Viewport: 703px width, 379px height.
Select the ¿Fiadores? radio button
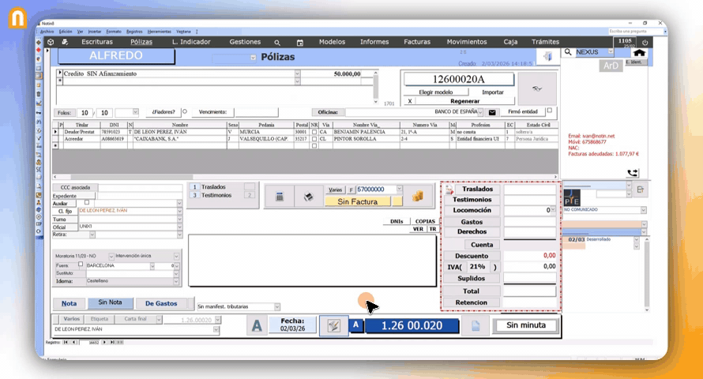click(x=184, y=112)
